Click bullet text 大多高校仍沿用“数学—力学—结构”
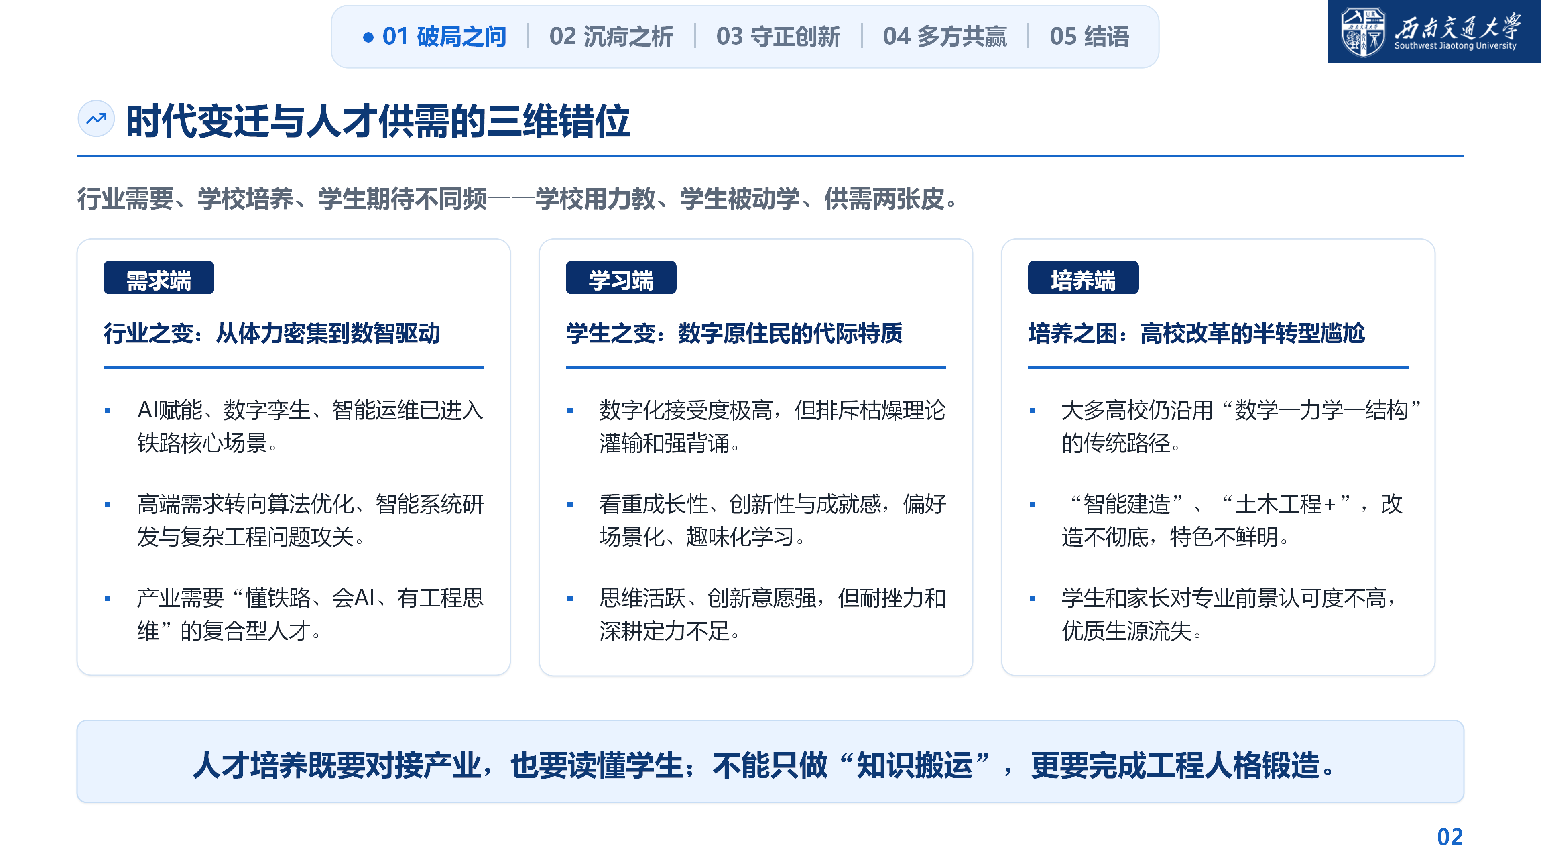1541x867 pixels. click(1241, 427)
